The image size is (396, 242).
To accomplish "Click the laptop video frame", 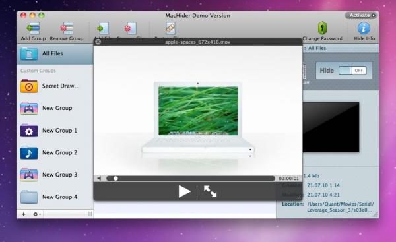I will [x=198, y=111].
